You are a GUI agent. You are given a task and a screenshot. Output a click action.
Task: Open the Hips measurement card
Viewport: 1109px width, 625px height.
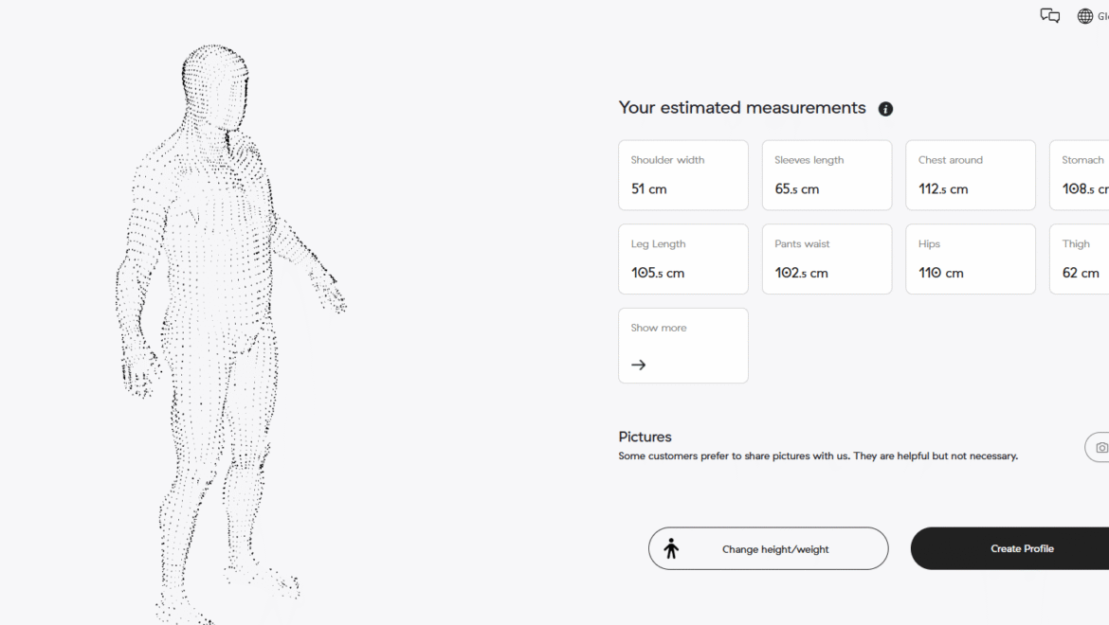click(970, 259)
